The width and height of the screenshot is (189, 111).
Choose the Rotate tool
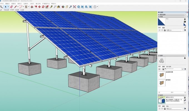43,7
